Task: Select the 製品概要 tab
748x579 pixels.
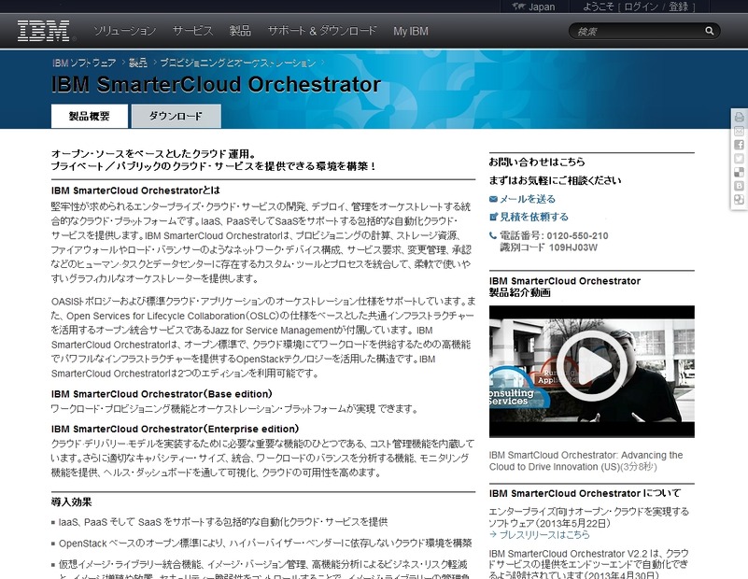Action: [x=90, y=116]
